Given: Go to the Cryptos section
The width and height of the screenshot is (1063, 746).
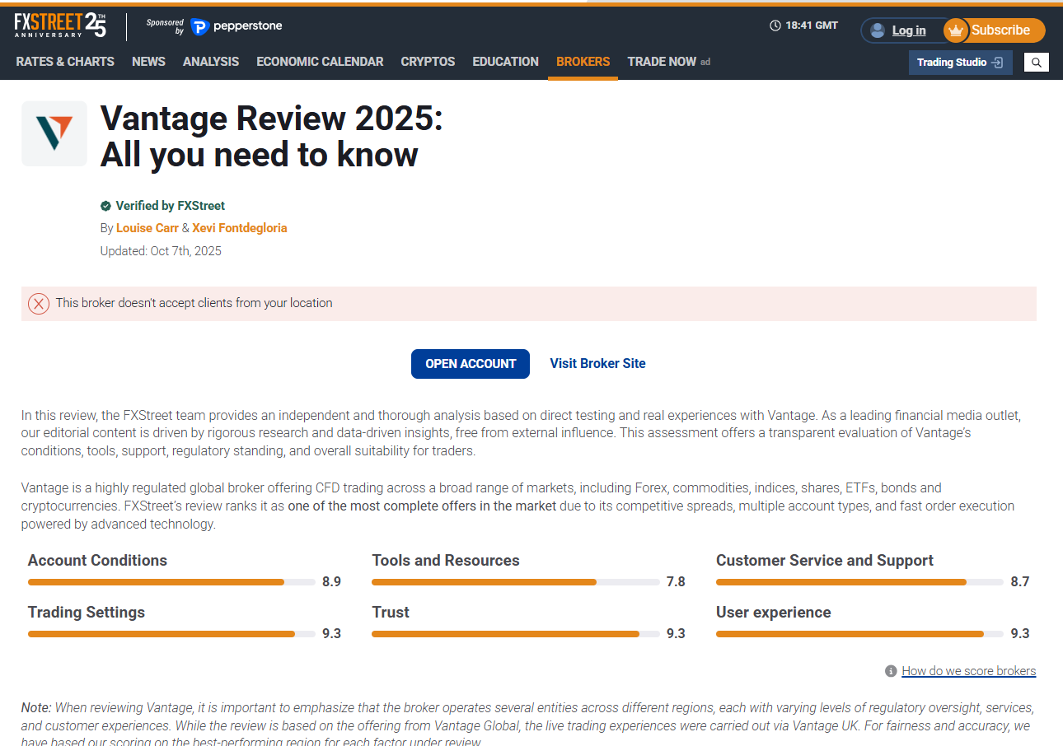Looking at the screenshot, I should tap(428, 62).
